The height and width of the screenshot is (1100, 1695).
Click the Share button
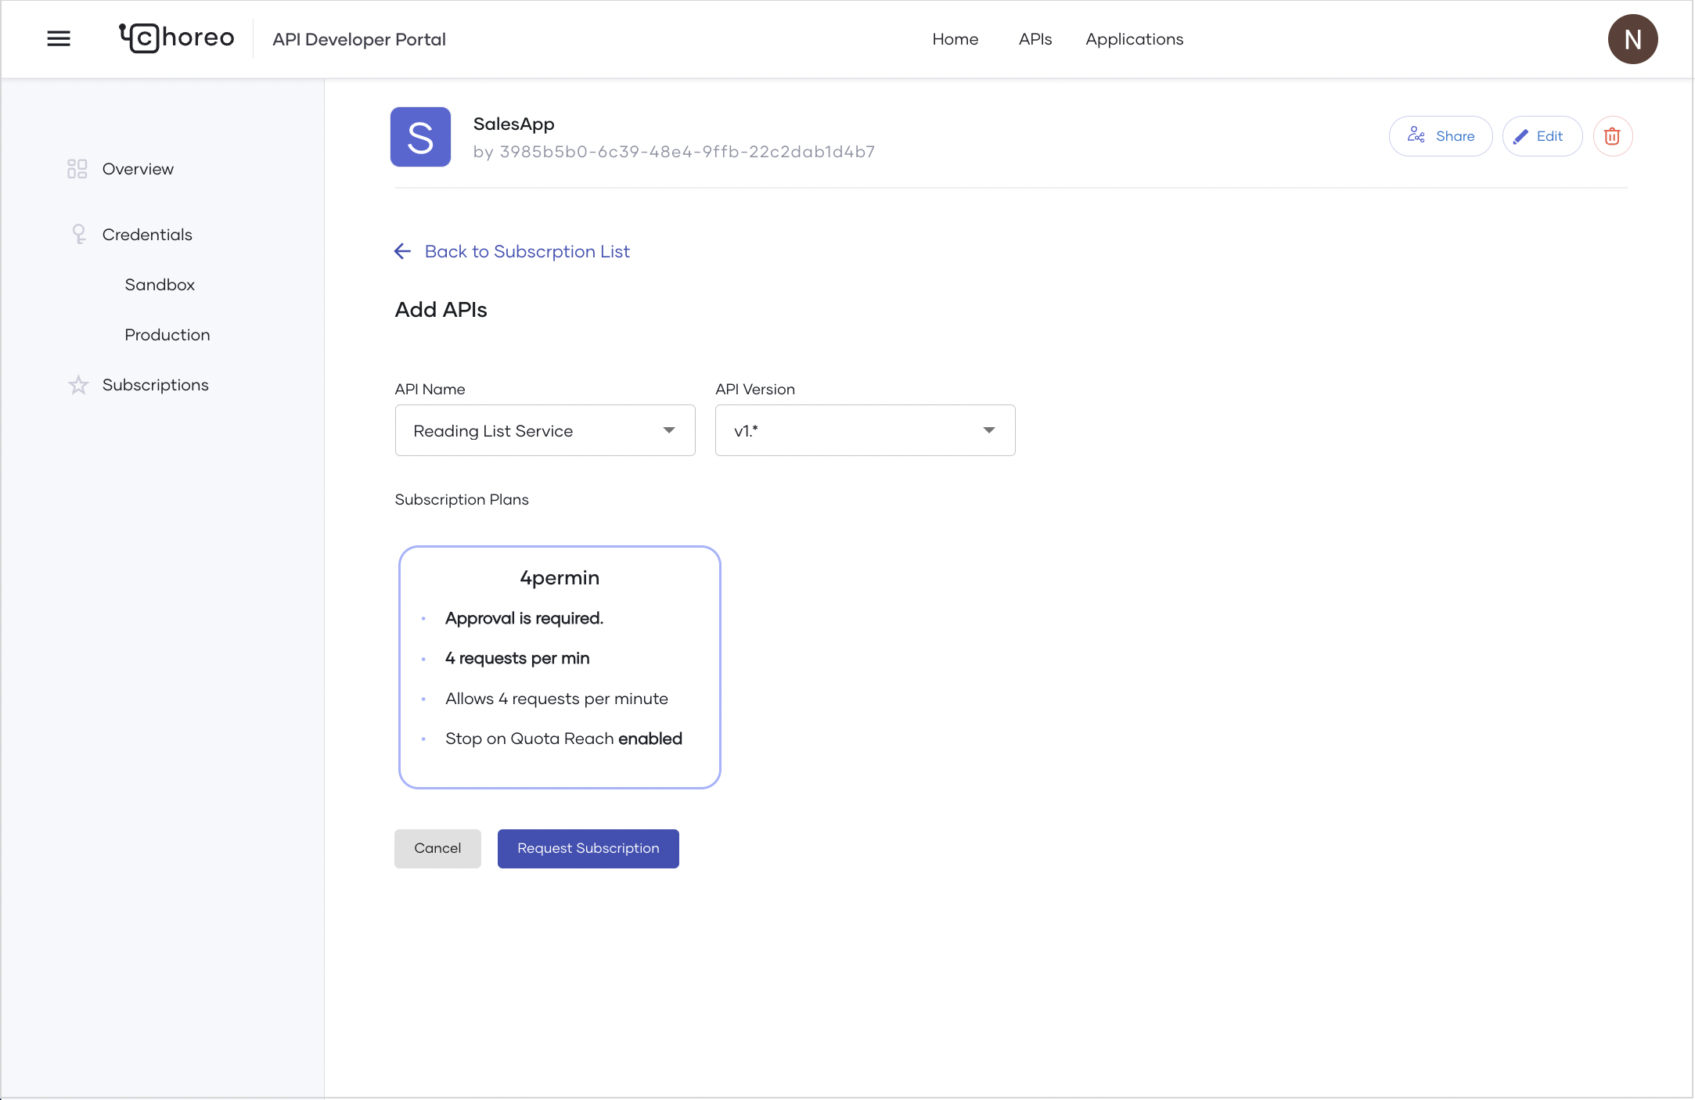[x=1441, y=136]
